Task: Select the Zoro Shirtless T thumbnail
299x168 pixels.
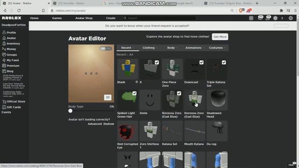Action: click(150, 131)
